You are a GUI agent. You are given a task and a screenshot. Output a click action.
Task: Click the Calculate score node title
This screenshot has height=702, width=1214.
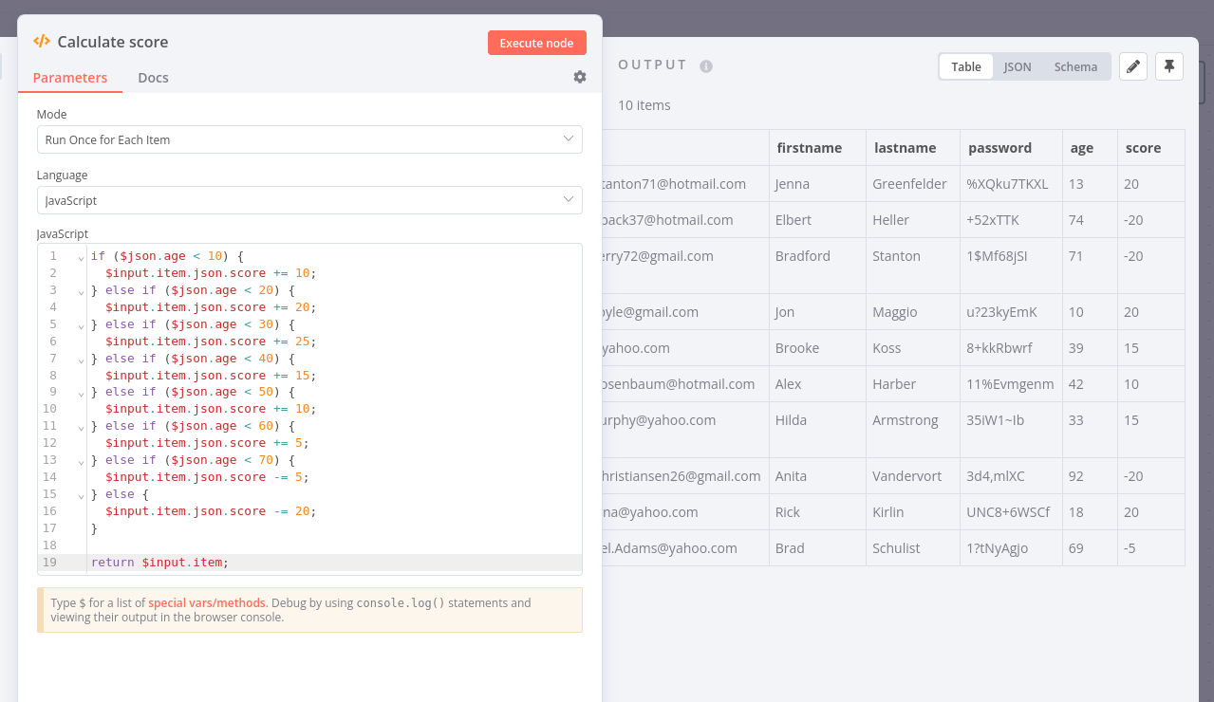(113, 42)
